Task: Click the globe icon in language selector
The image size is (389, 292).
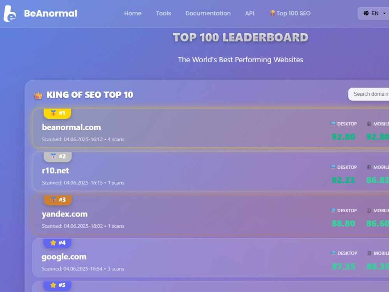Action: tap(366, 13)
